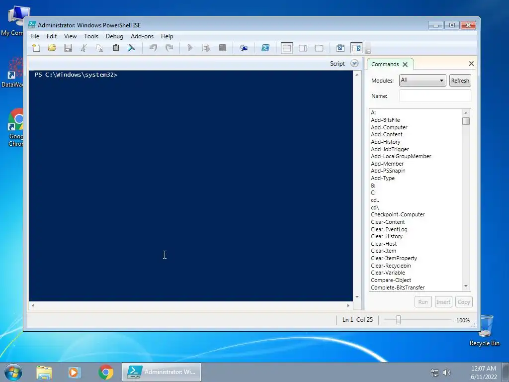This screenshot has width=509, height=382.
Task: Open Chrome from the taskbar
Action: [106, 372]
